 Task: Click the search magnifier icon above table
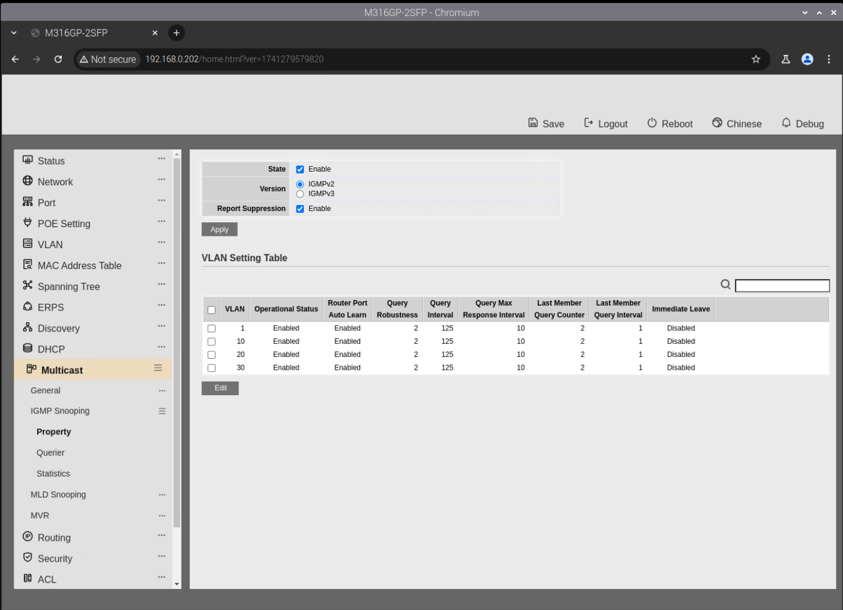pyautogui.click(x=726, y=285)
